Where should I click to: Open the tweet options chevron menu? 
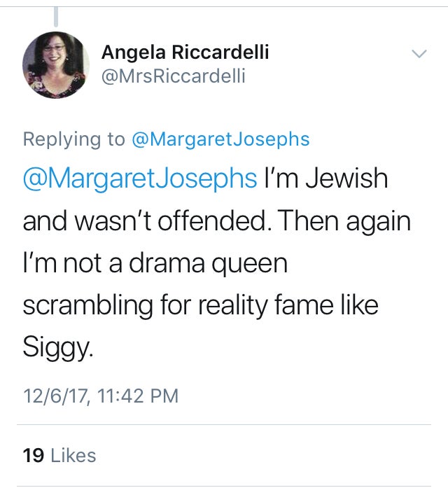point(419,54)
